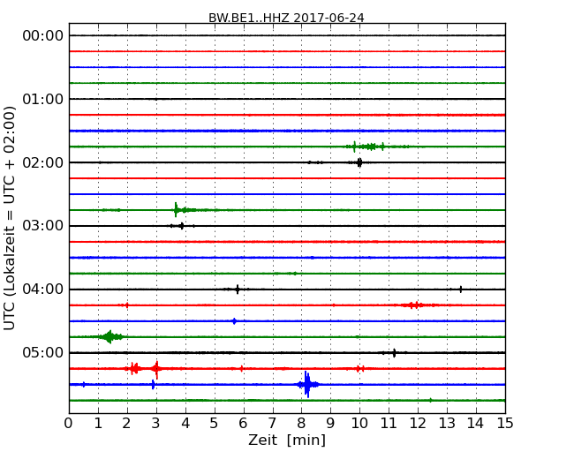Click the x-axis tick label 1
This screenshot has height=459, width=574.
coord(98,423)
